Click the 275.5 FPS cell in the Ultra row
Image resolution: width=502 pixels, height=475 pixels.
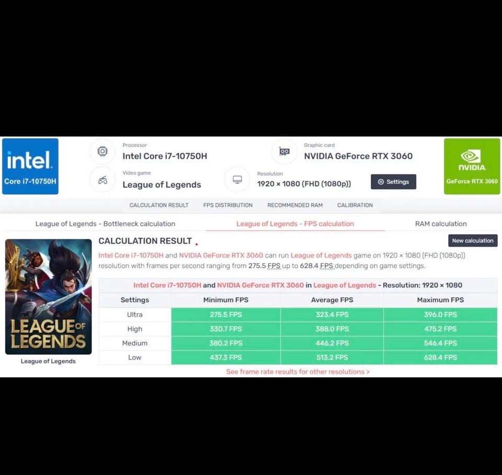pyautogui.click(x=226, y=315)
